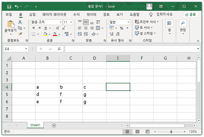Click the text orientation icon
The width and height of the screenshot is (204, 137).
pyautogui.click(x=93, y=34)
